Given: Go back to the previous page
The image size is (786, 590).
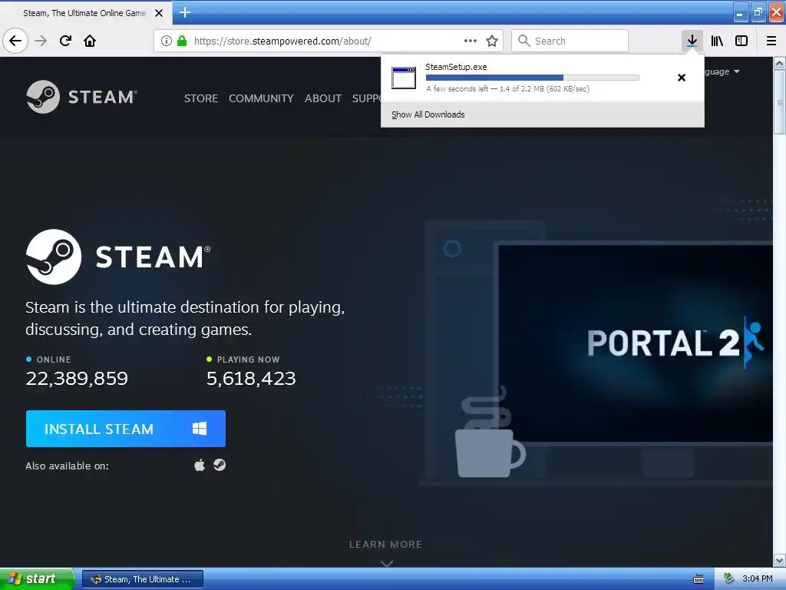Looking at the screenshot, I should 15,41.
